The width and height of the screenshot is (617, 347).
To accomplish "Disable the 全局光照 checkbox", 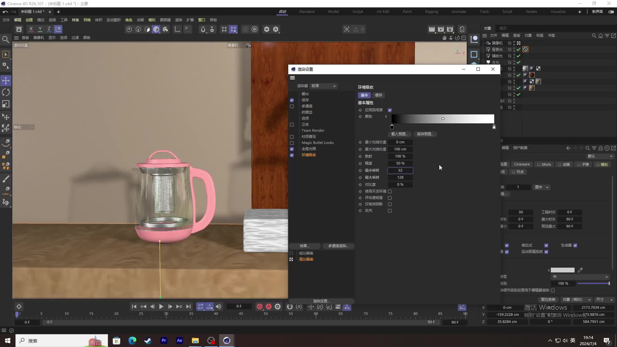I will point(292,149).
